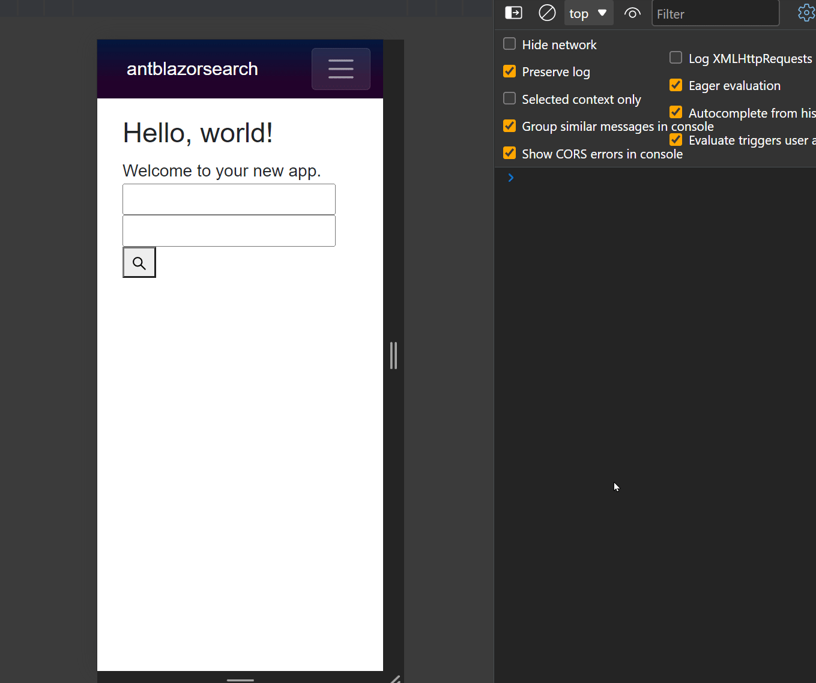Enable the Hide network checkbox
Image resolution: width=816 pixels, height=683 pixels.
[x=509, y=43]
